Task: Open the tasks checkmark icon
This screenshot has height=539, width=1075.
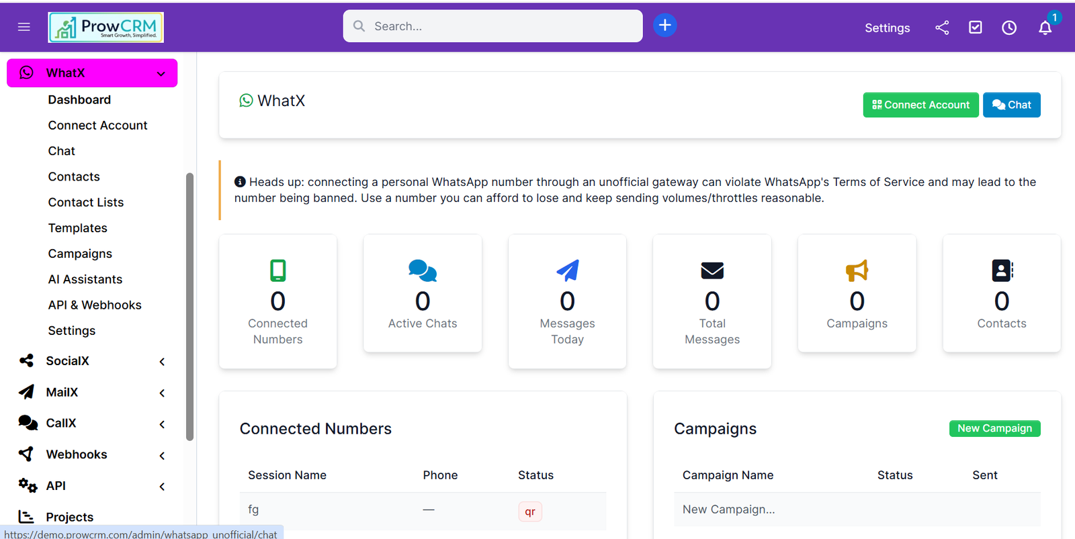Action: coord(976,28)
